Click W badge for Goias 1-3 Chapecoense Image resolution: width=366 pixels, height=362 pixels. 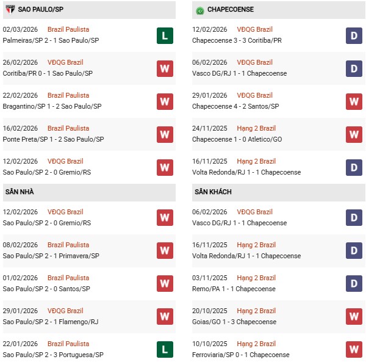354,317
